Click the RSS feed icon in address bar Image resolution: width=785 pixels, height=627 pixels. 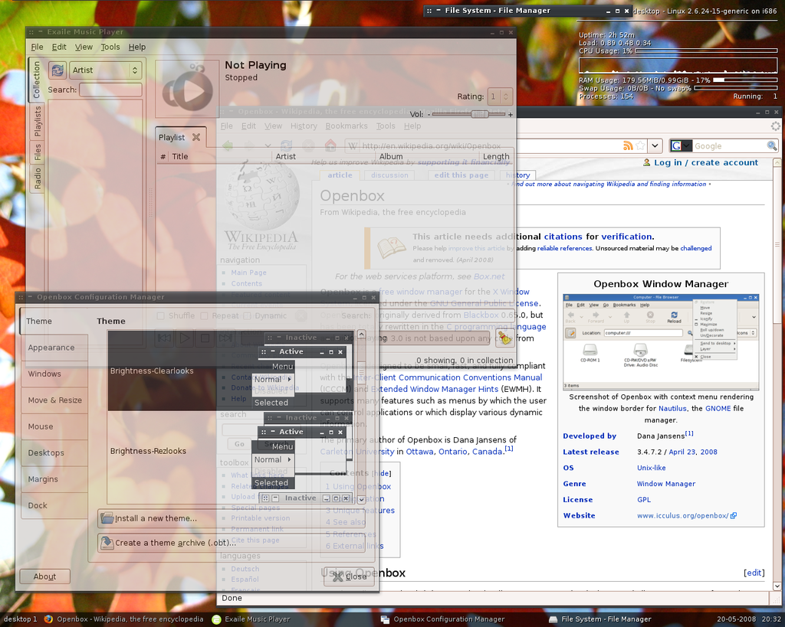[x=629, y=145]
